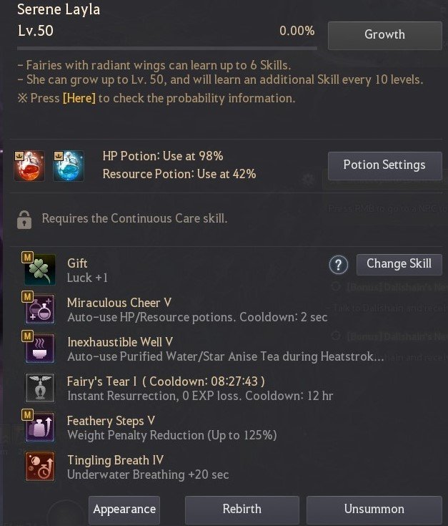Select the Inexhaustible Well V skill icon
This screenshot has height=526, width=448.
coord(40,349)
